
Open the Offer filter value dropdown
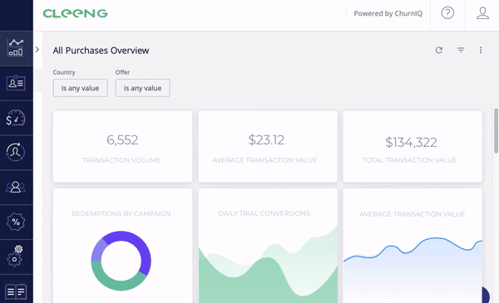point(142,88)
